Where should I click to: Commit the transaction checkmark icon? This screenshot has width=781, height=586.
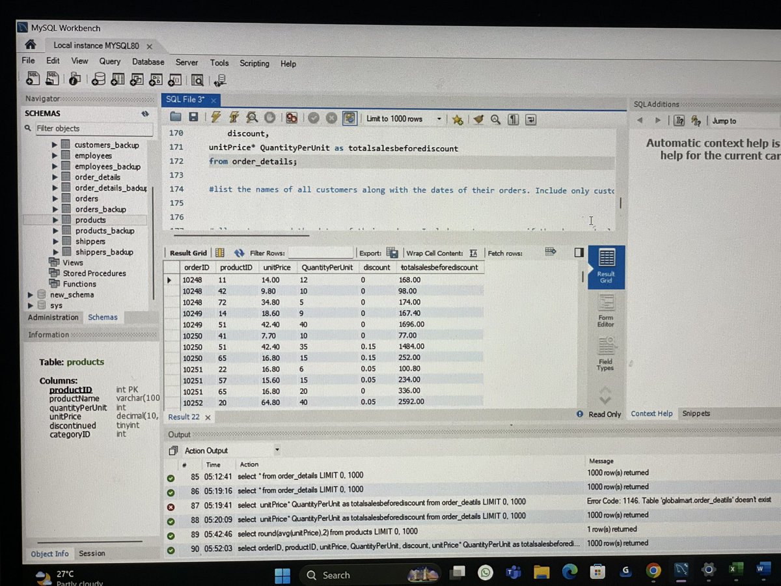(x=313, y=119)
